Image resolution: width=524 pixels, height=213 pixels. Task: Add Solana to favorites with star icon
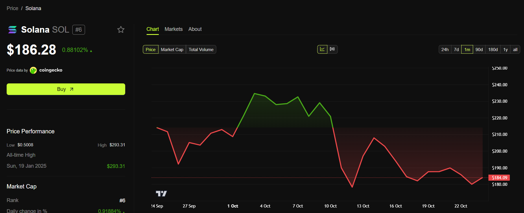click(x=121, y=29)
